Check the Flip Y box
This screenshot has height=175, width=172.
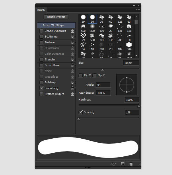point(94,75)
